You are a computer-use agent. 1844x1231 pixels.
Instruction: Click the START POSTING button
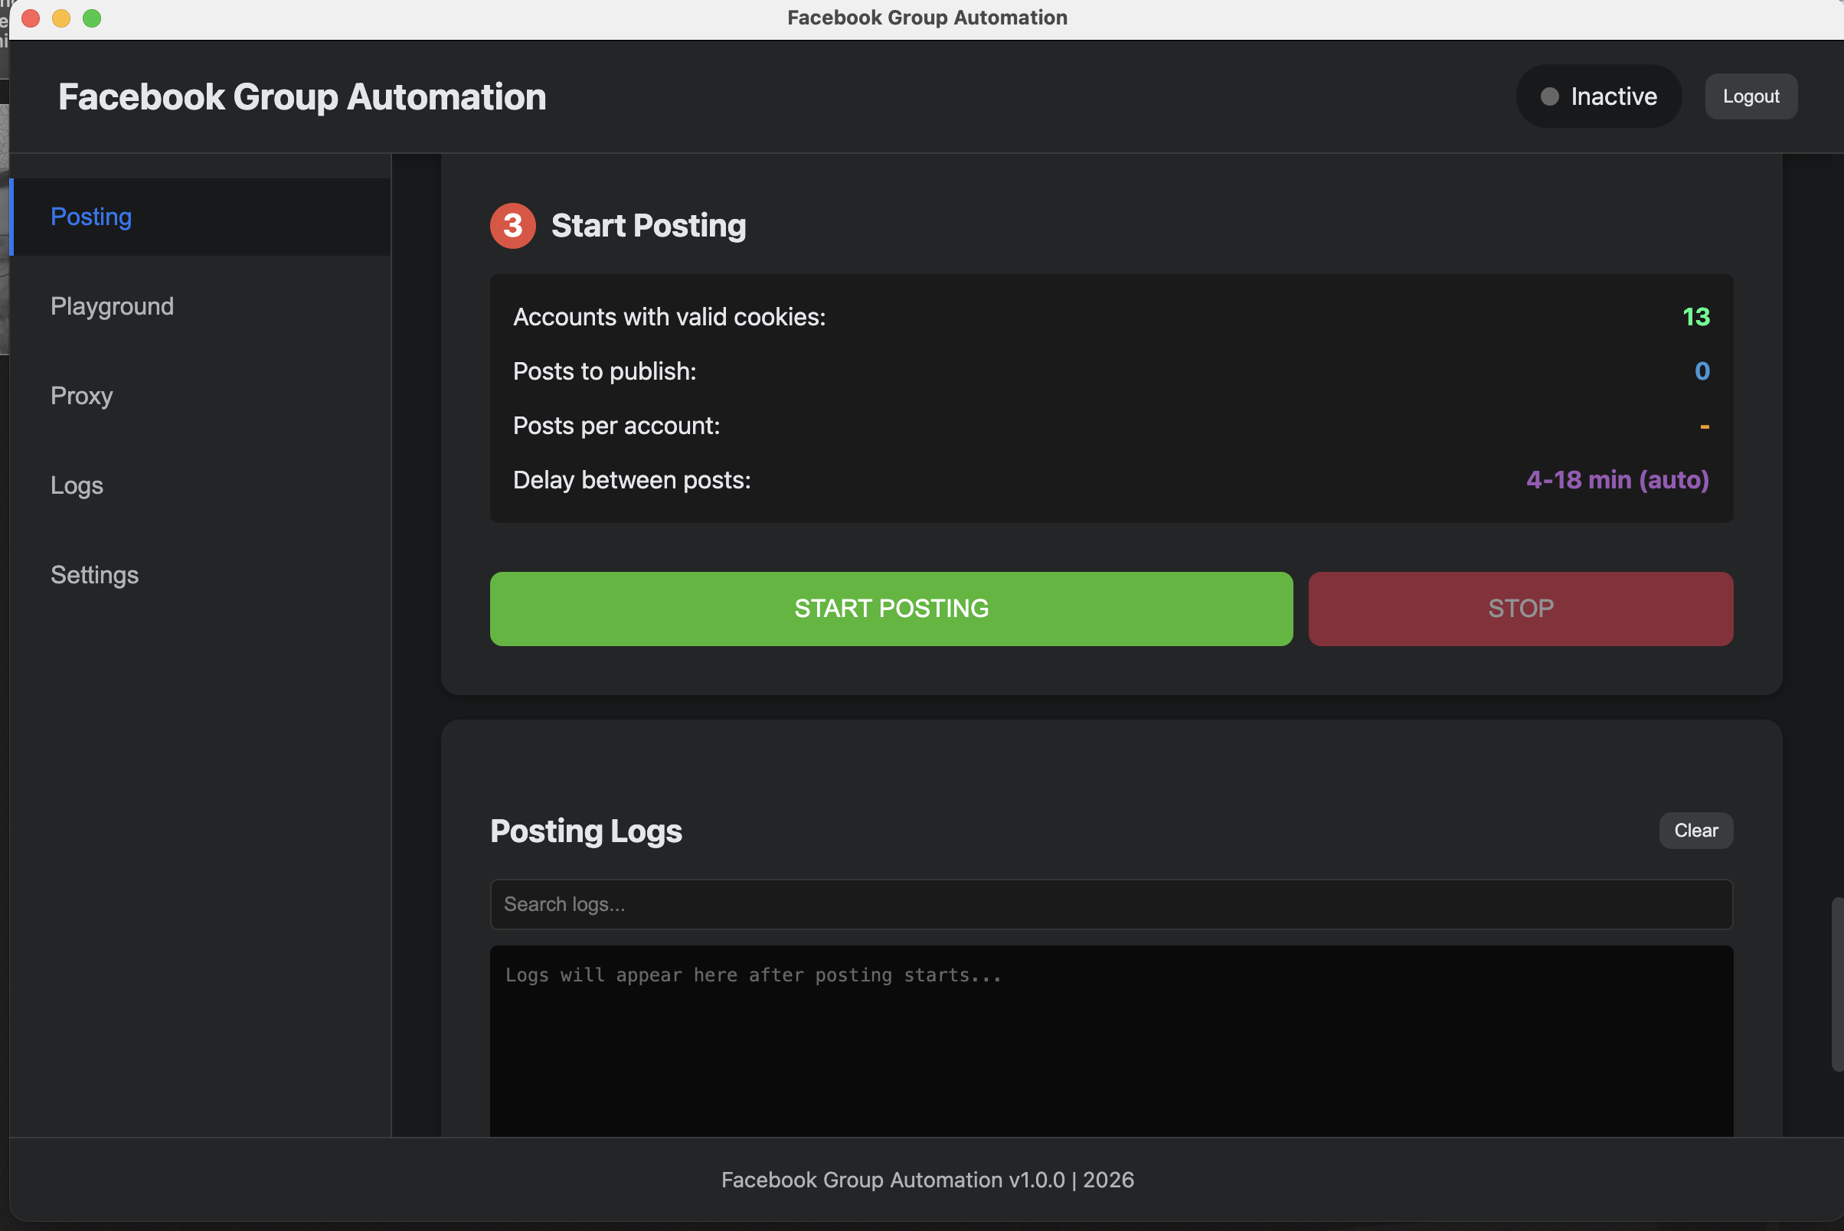(x=890, y=609)
